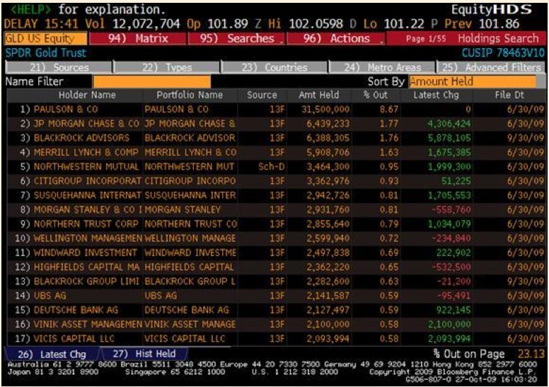Click the 31,500,000 amount held cell
This screenshot has width=549, height=387.
(x=325, y=109)
